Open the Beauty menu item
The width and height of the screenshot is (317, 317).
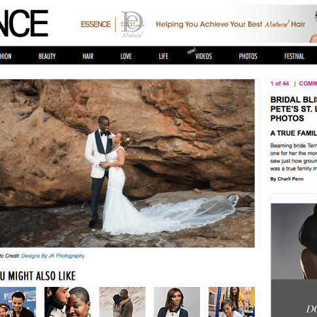click(x=47, y=56)
